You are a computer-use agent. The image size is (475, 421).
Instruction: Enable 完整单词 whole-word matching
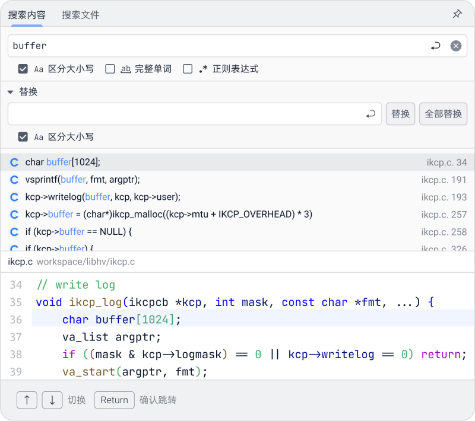click(110, 68)
